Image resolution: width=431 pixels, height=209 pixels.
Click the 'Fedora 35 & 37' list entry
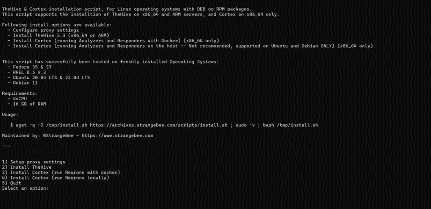click(x=32, y=67)
